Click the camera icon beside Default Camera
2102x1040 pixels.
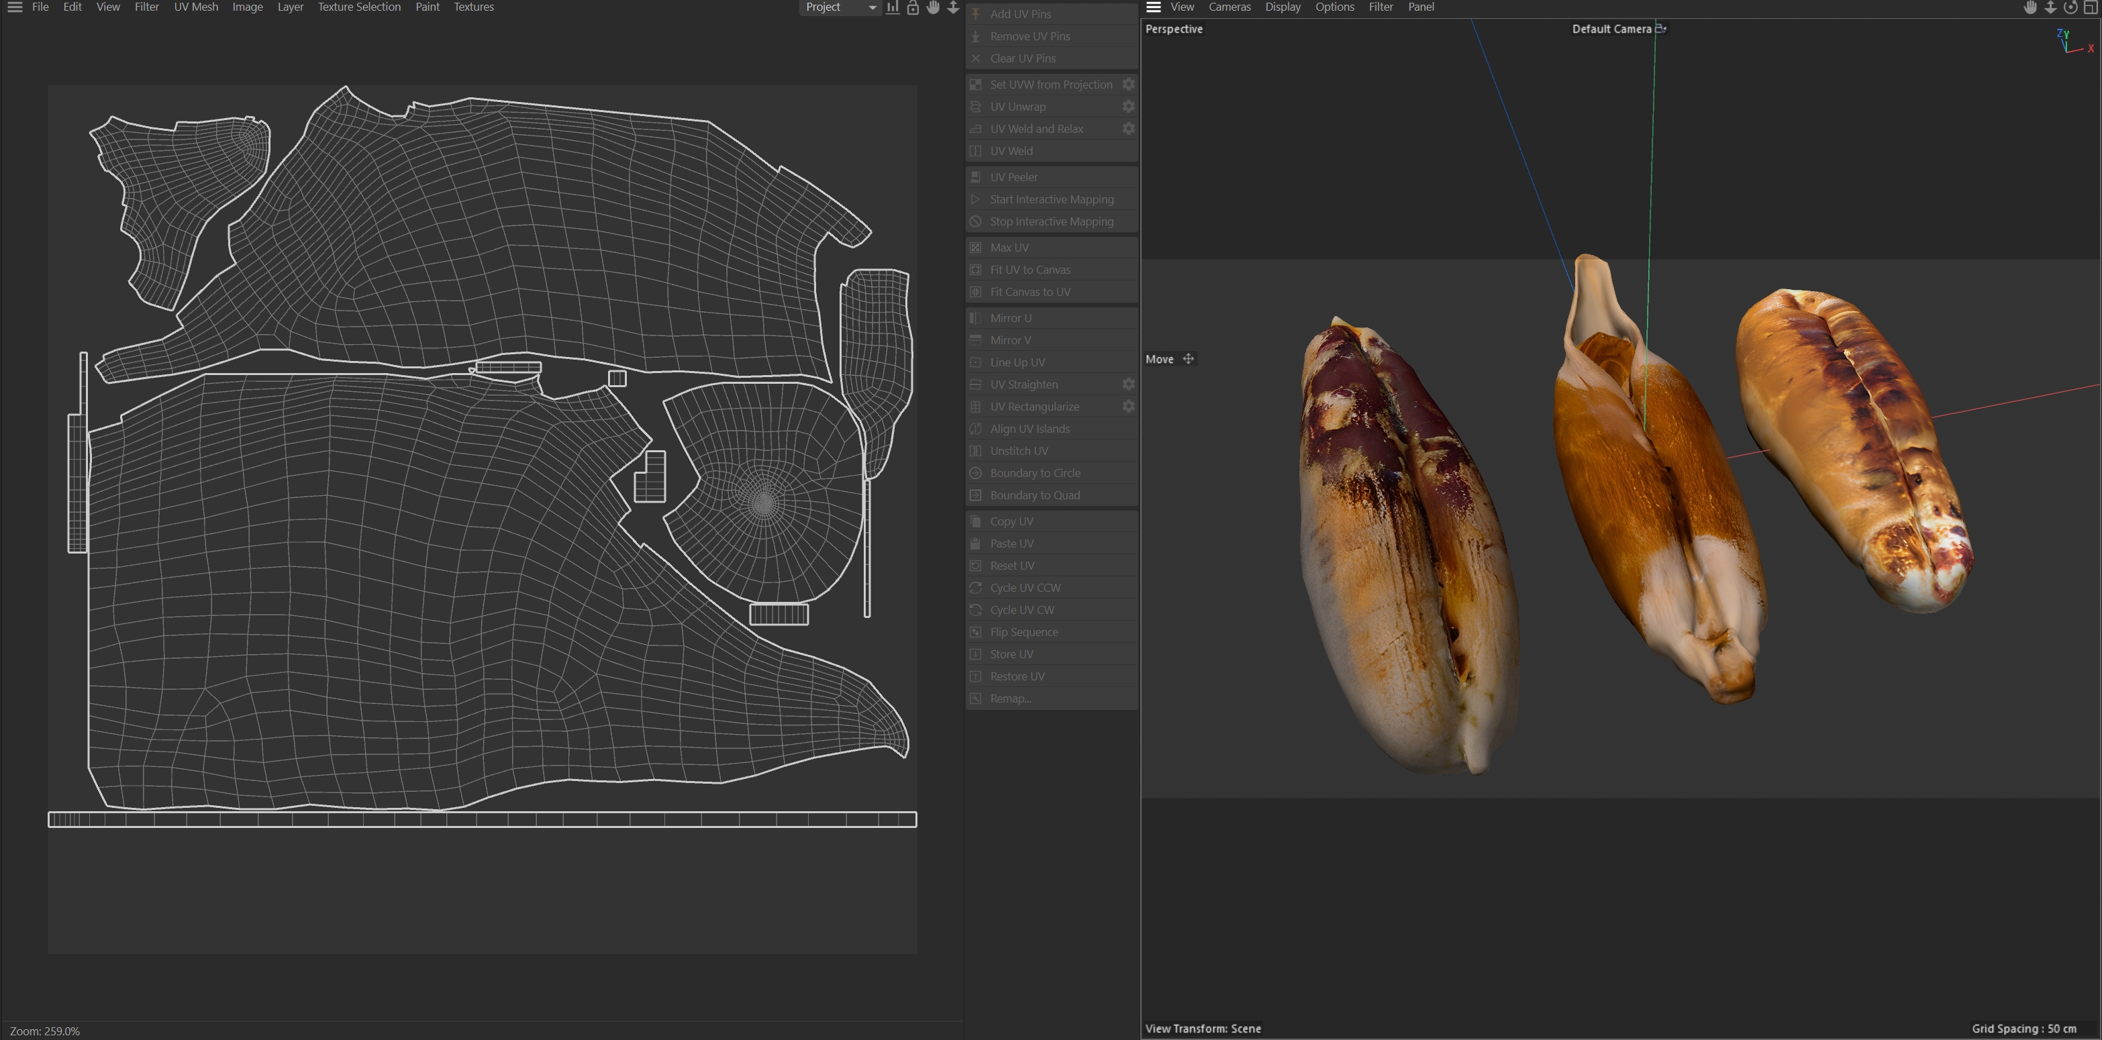(1660, 29)
